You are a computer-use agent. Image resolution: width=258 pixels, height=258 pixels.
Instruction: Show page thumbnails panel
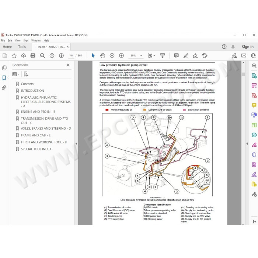4,68
